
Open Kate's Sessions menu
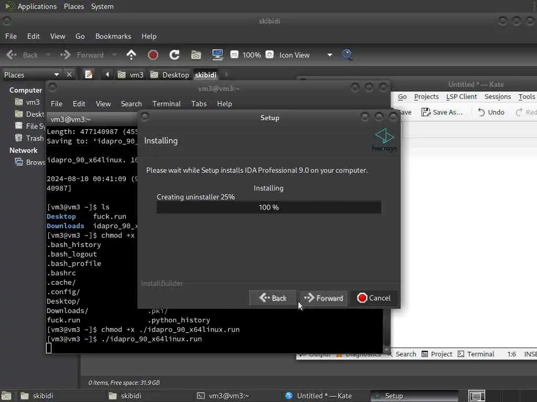click(498, 97)
